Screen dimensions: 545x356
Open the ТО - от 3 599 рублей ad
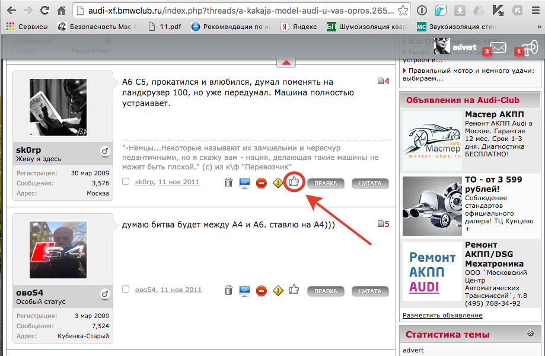pyautogui.click(x=493, y=184)
